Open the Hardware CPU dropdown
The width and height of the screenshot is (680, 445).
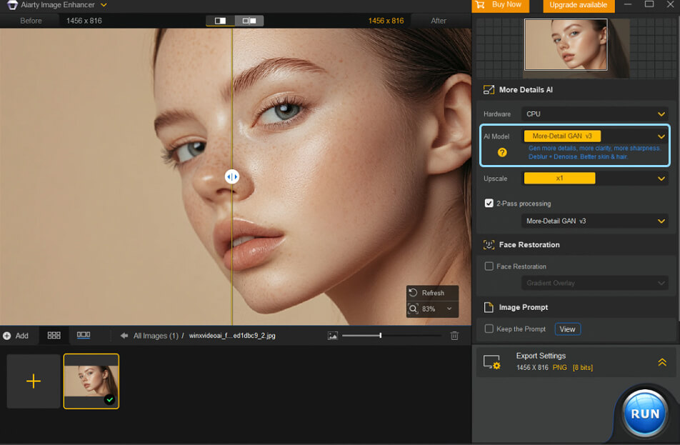tap(595, 114)
